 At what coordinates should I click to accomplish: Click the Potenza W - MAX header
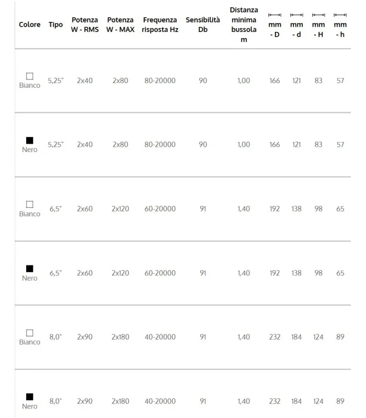[x=120, y=25]
